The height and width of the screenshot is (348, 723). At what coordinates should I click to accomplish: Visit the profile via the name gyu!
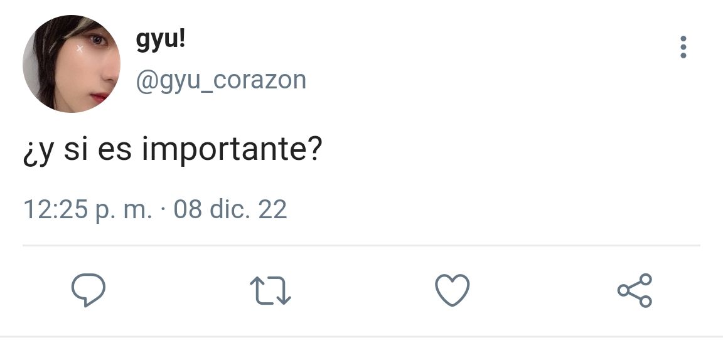coord(161,41)
